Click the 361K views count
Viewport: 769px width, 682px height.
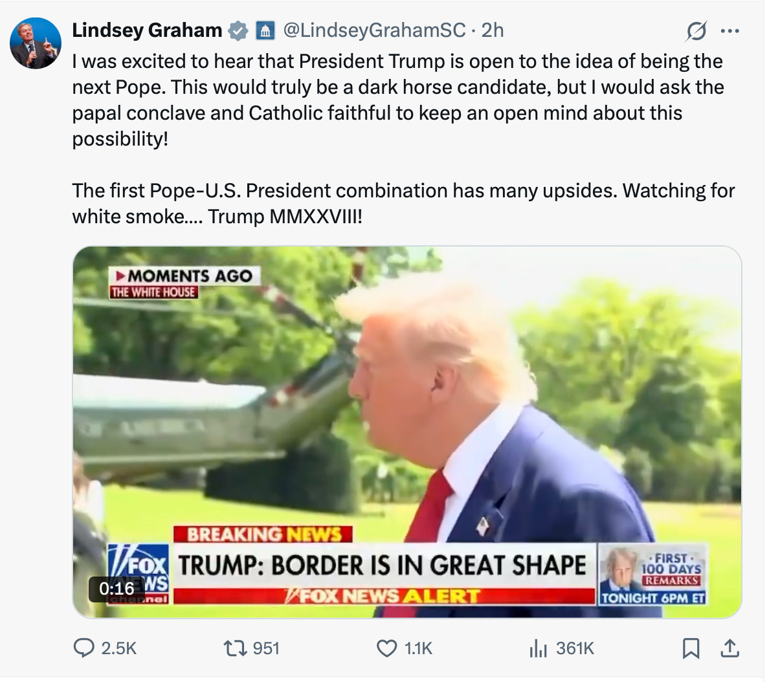pos(575,648)
